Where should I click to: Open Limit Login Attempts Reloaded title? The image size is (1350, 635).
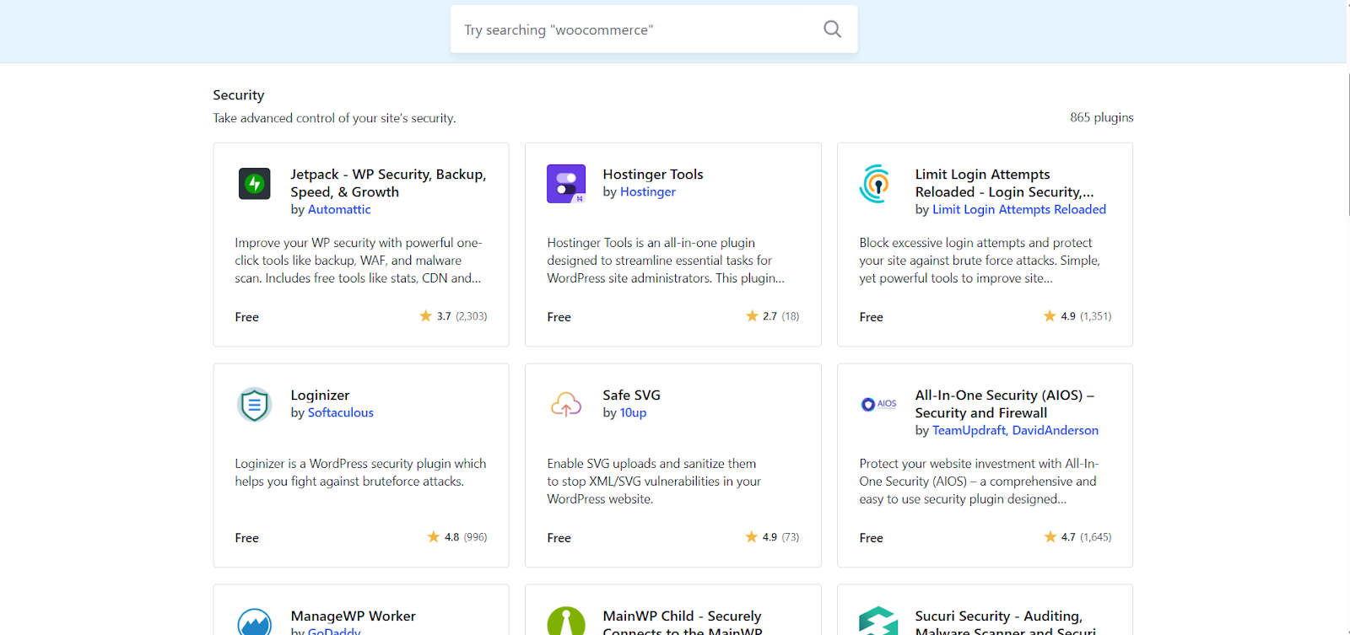[x=1004, y=183]
